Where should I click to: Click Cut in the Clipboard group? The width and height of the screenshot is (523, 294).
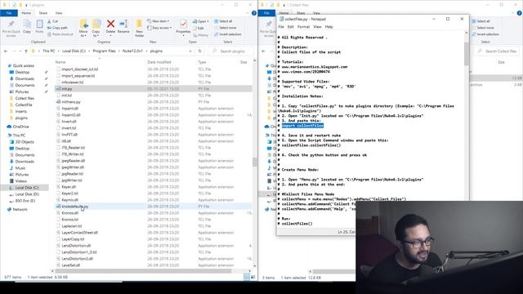[x=52, y=21]
